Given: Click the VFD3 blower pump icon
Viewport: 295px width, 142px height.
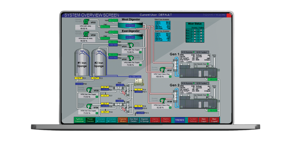Looking at the screenshot, I should (x=86, y=21).
